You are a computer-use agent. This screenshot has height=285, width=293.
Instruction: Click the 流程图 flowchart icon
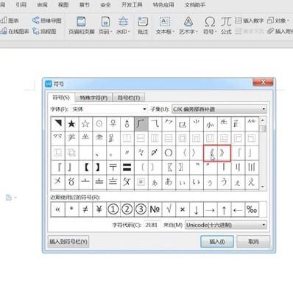click(x=36, y=31)
